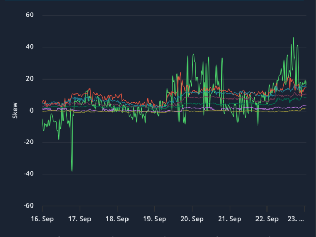Click the "-20" y-axis label

tap(28, 142)
